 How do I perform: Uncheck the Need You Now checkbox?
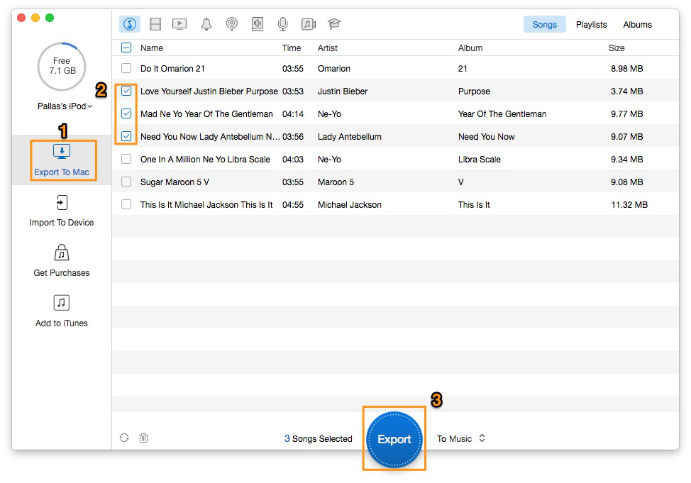[x=126, y=137]
